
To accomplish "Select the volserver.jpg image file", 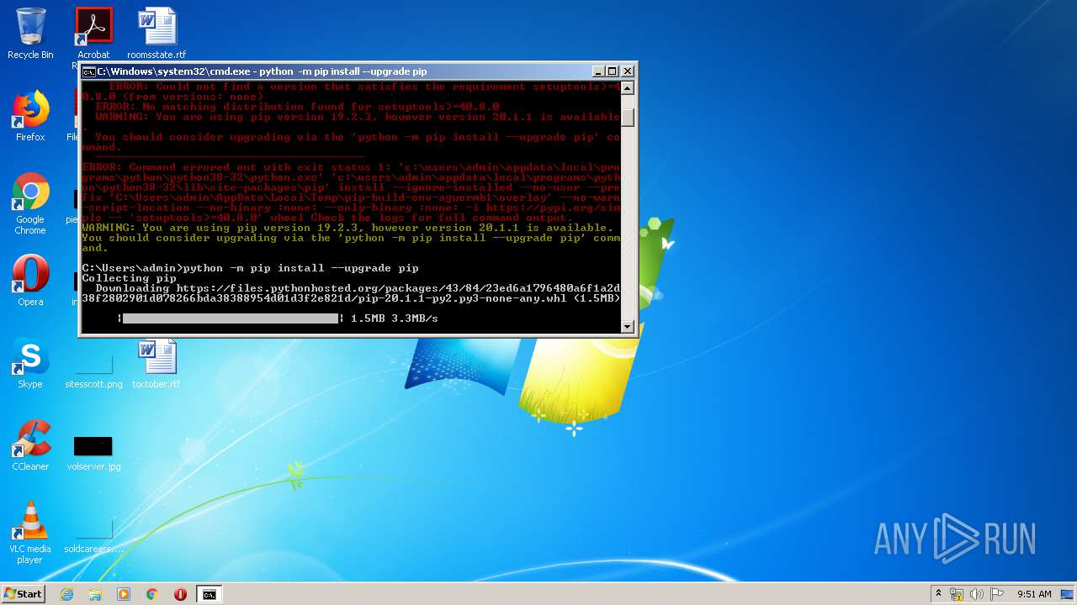I will tap(93, 453).
